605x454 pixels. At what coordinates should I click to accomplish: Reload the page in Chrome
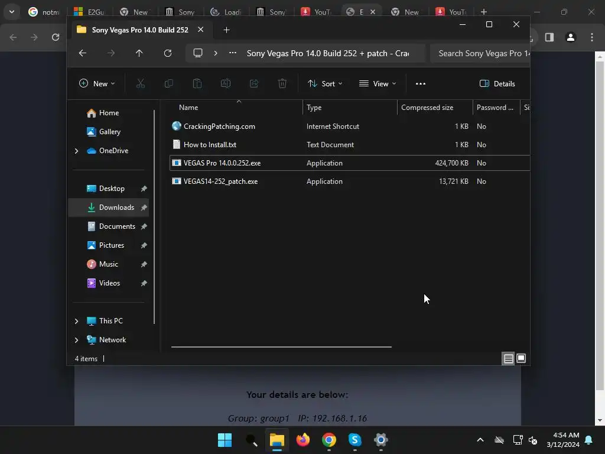pos(56,37)
